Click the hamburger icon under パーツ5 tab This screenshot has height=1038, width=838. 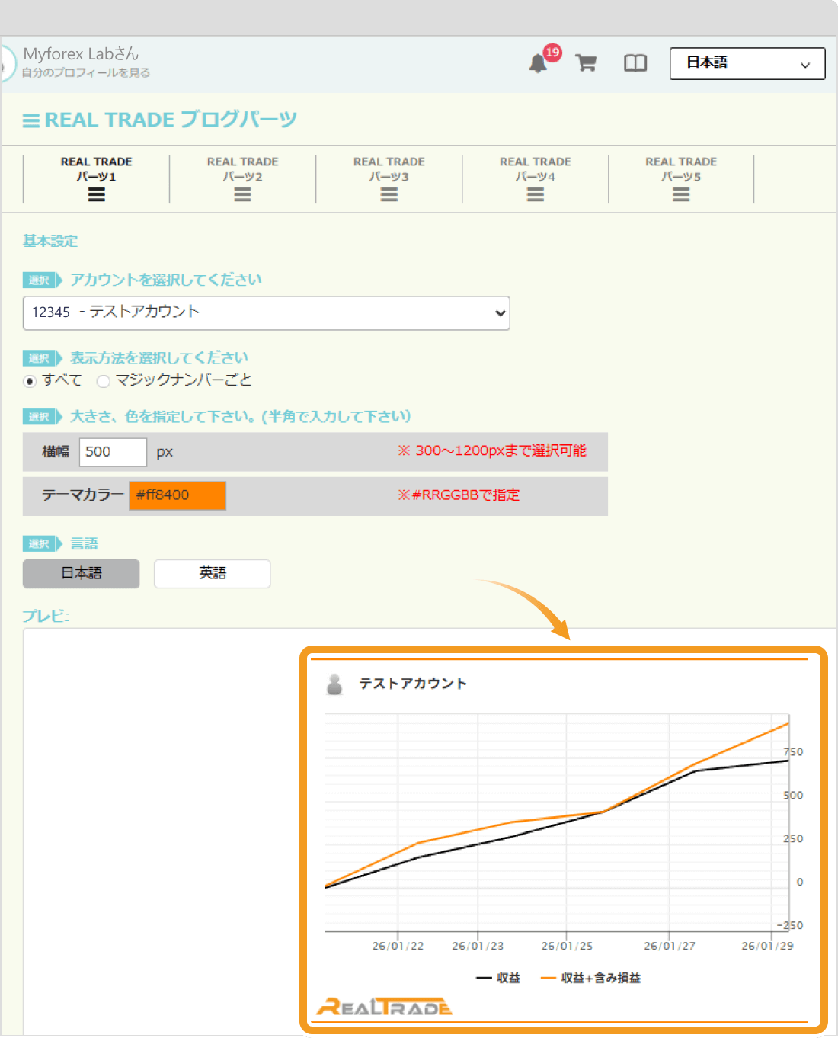(680, 194)
